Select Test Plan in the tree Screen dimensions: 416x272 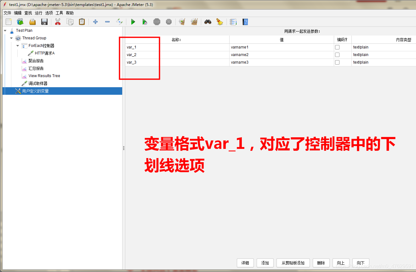24,31
